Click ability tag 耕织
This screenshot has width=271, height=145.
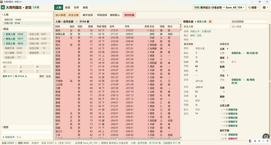coord(192,35)
